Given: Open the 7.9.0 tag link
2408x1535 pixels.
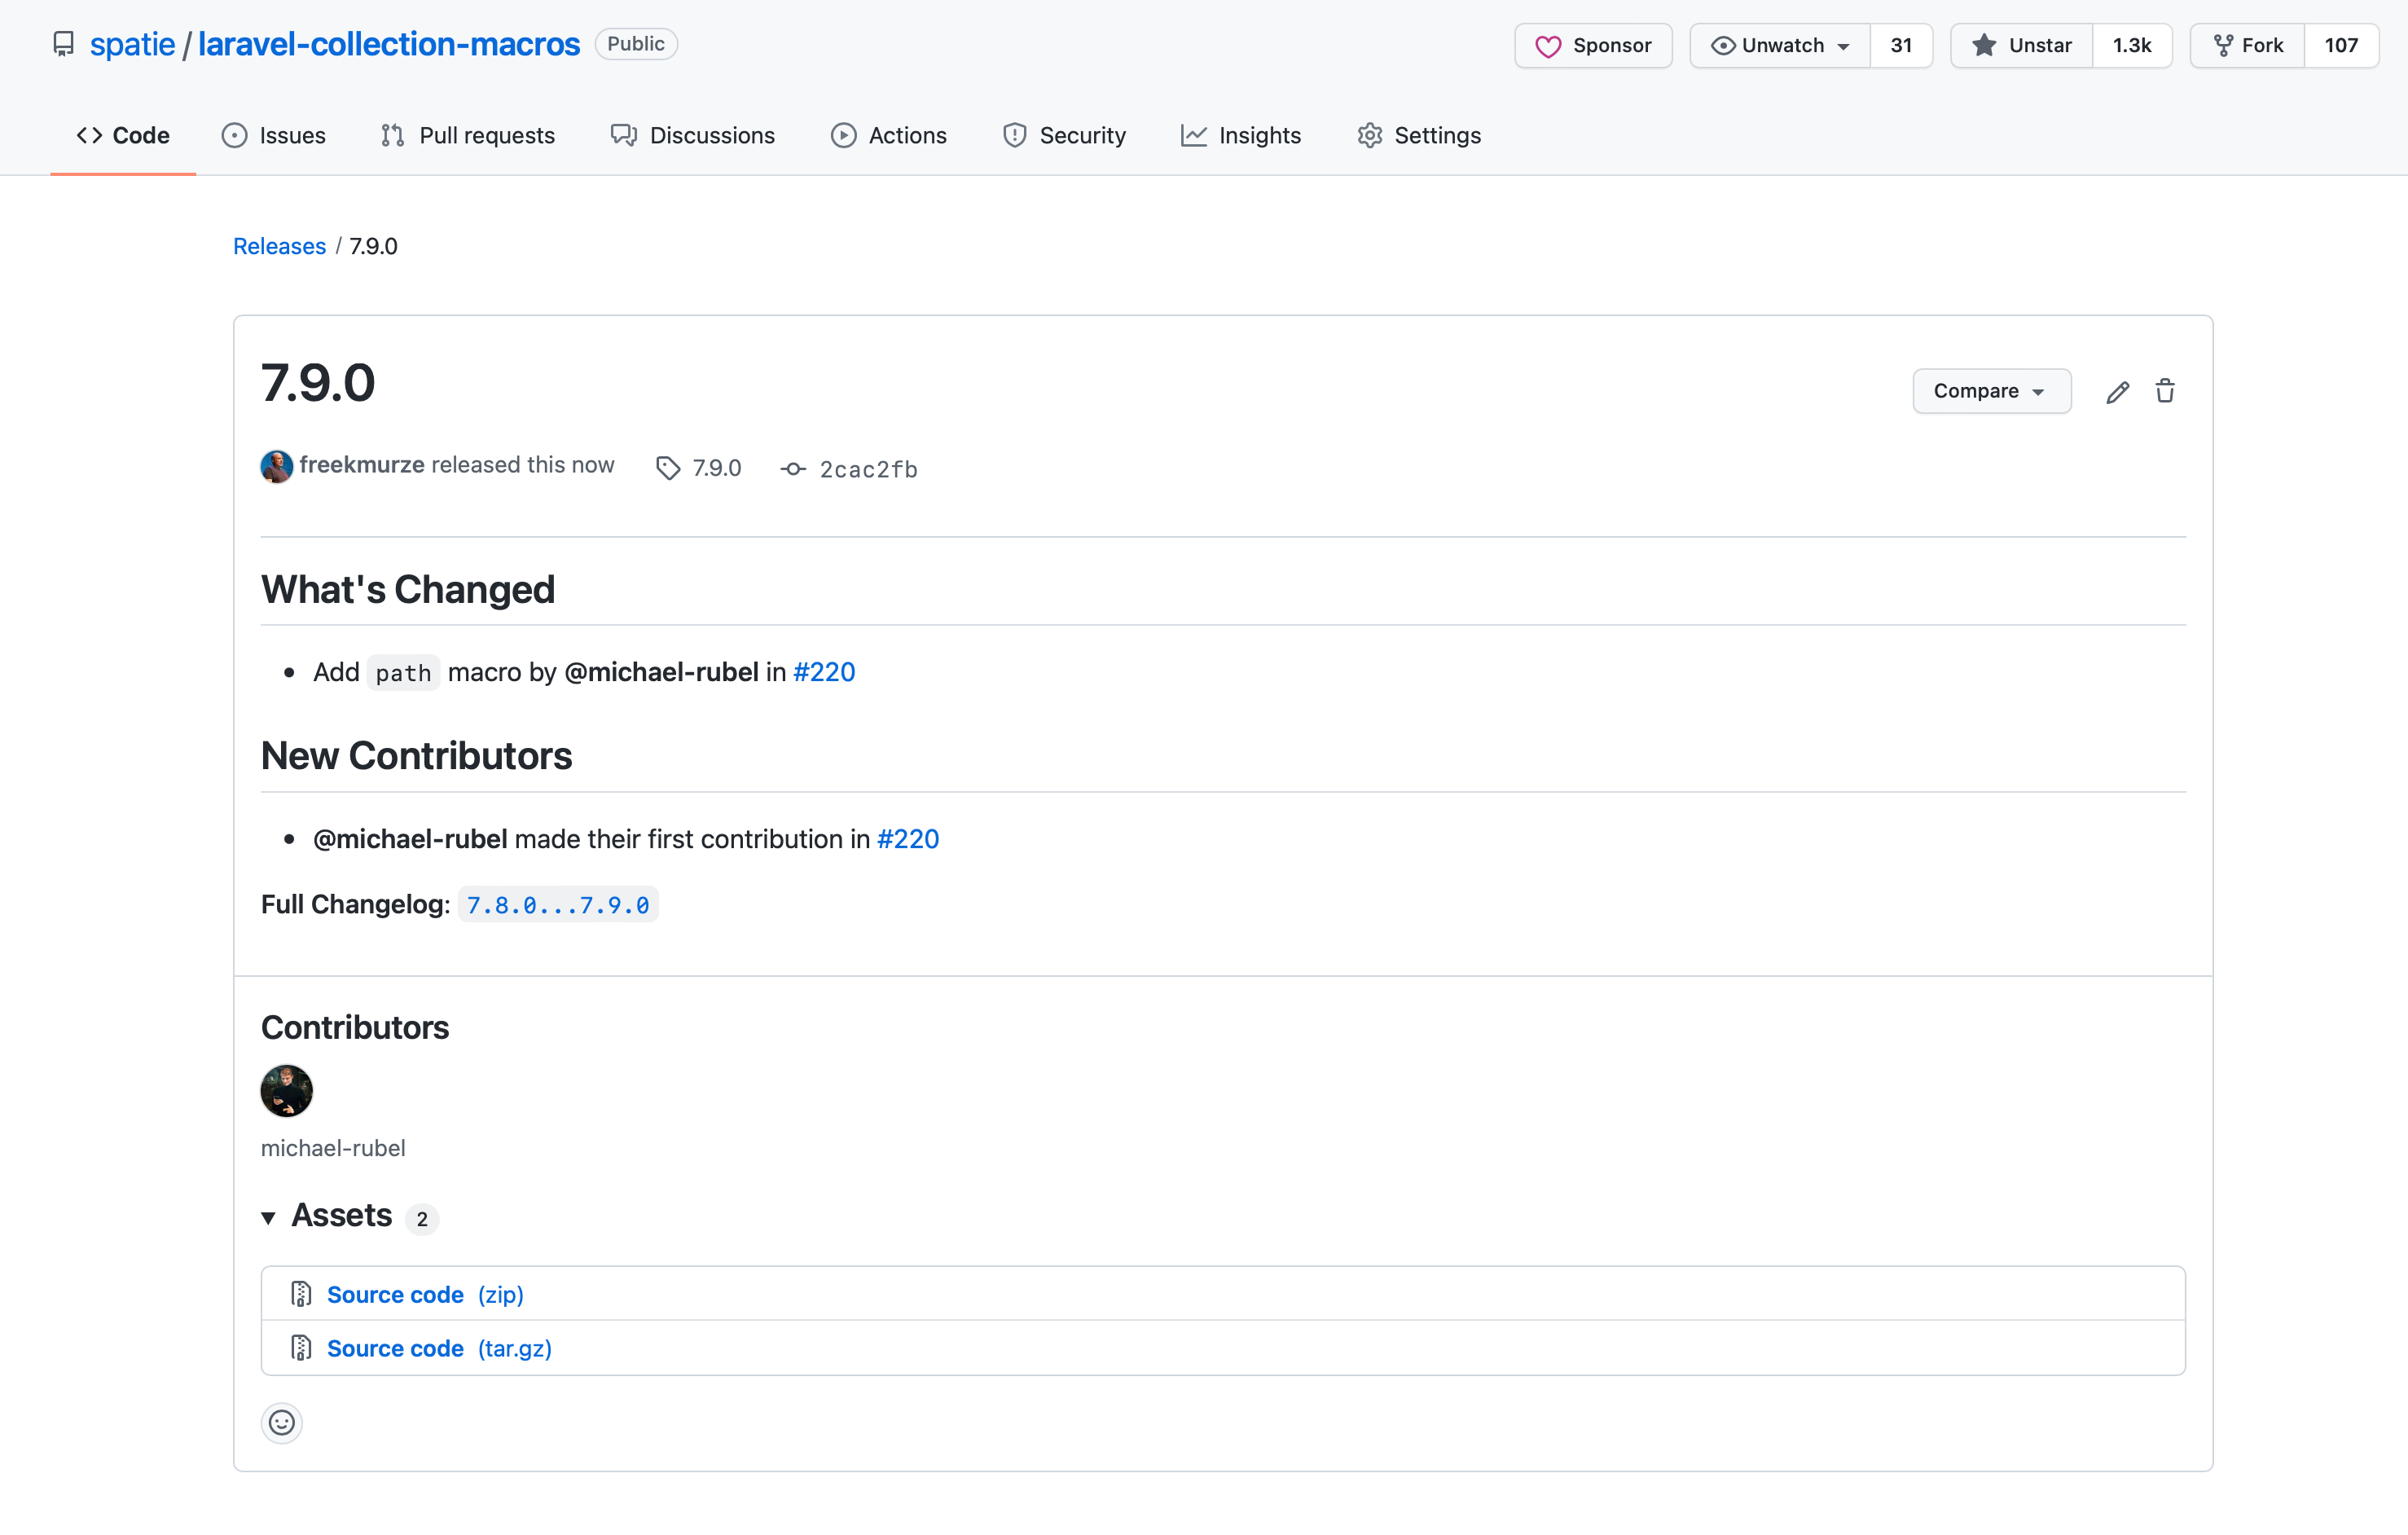Looking at the screenshot, I should [x=717, y=468].
